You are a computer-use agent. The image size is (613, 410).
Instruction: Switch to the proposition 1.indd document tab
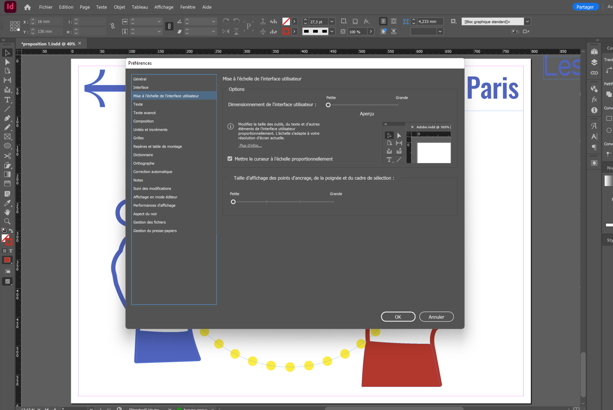[x=48, y=43]
